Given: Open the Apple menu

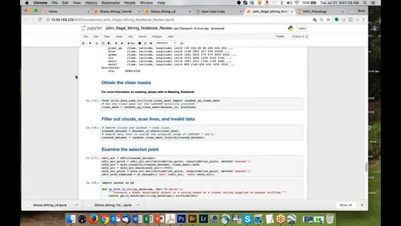Looking at the screenshot, I should click(27, 3).
